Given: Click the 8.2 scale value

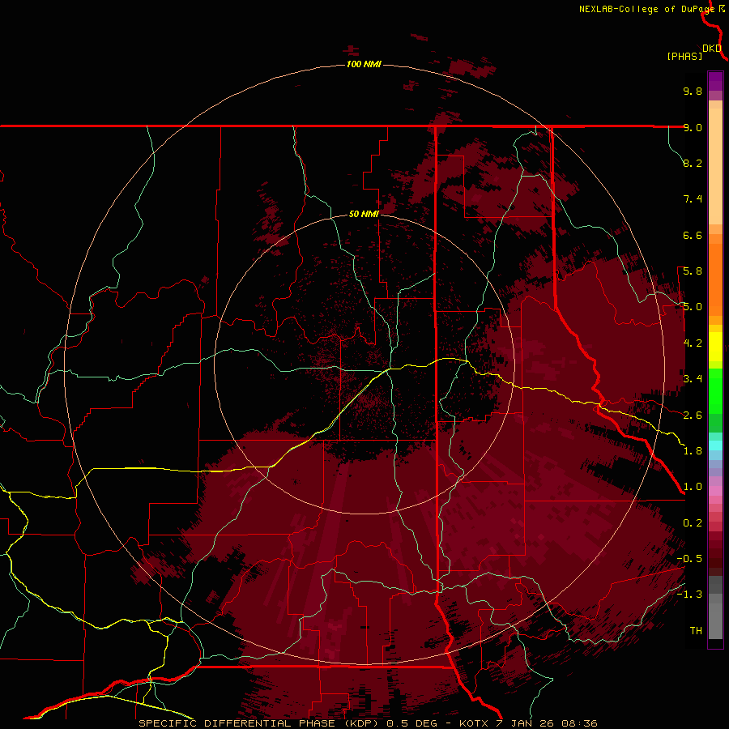Looking at the screenshot, I should pos(693,163).
